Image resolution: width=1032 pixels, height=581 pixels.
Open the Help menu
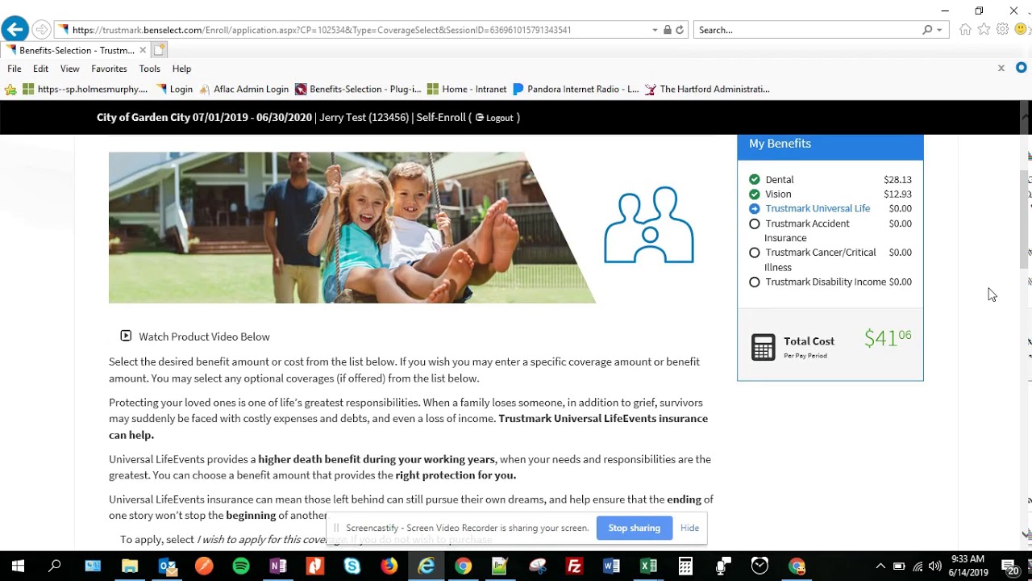(x=181, y=69)
